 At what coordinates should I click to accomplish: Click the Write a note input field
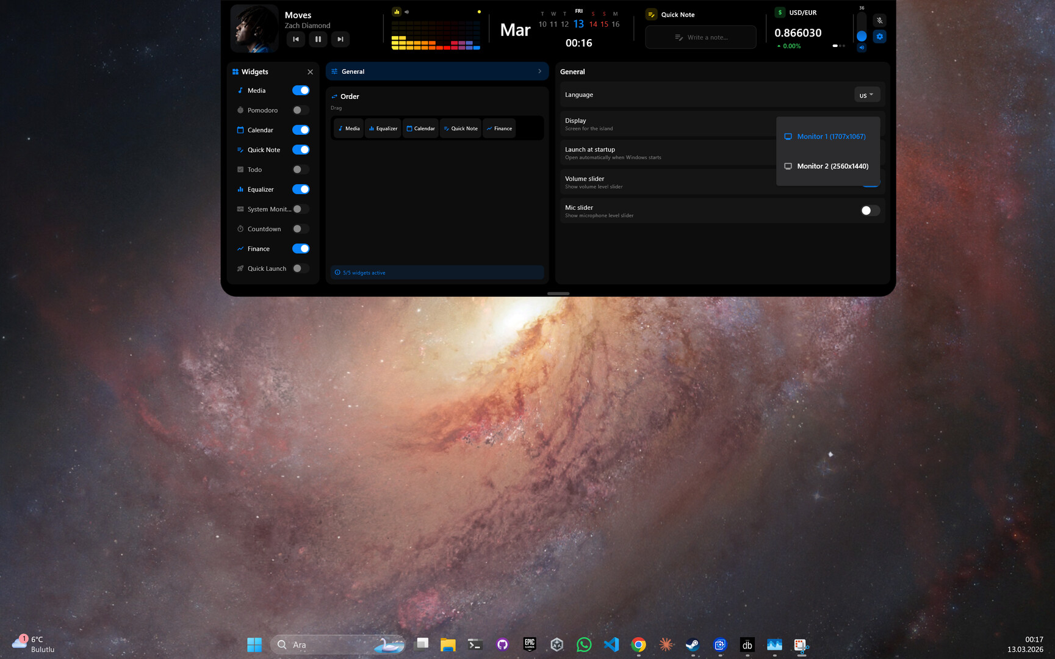[x=700, y=37]
